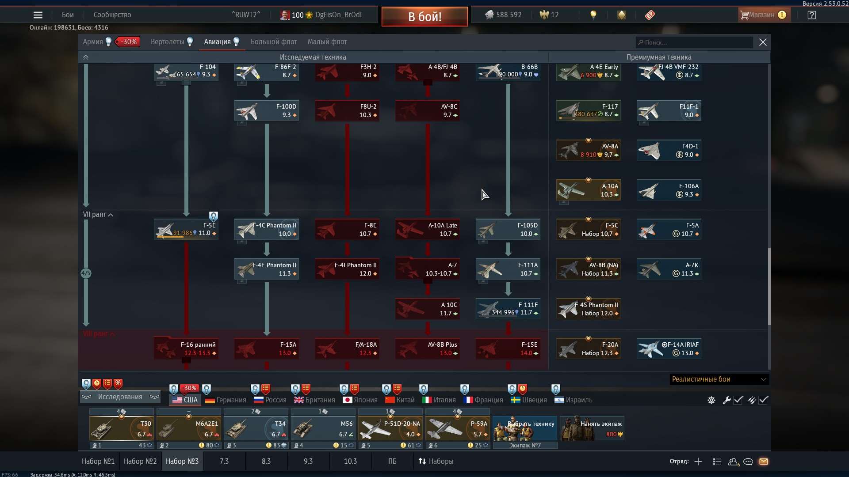
Task: Select the Набор №2 crew preset
Action: [140, 461]
